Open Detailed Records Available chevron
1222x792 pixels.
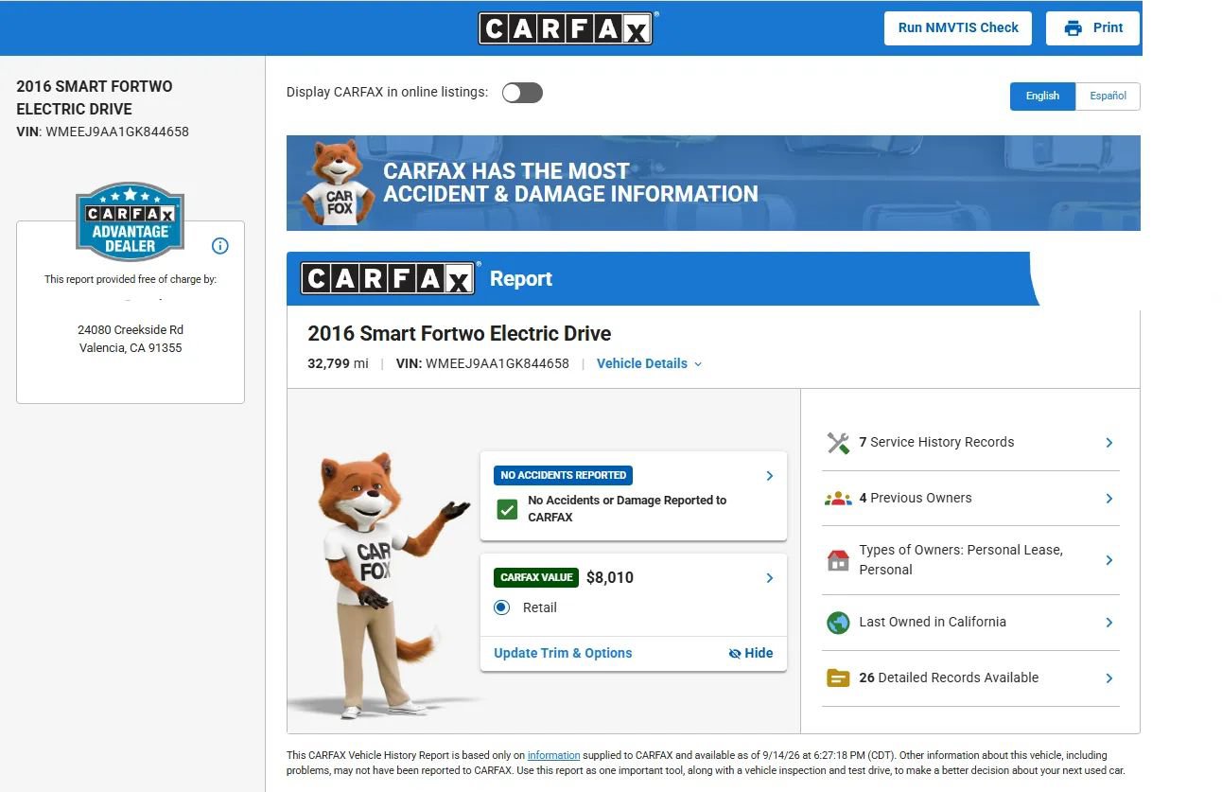coord(1109,678)
